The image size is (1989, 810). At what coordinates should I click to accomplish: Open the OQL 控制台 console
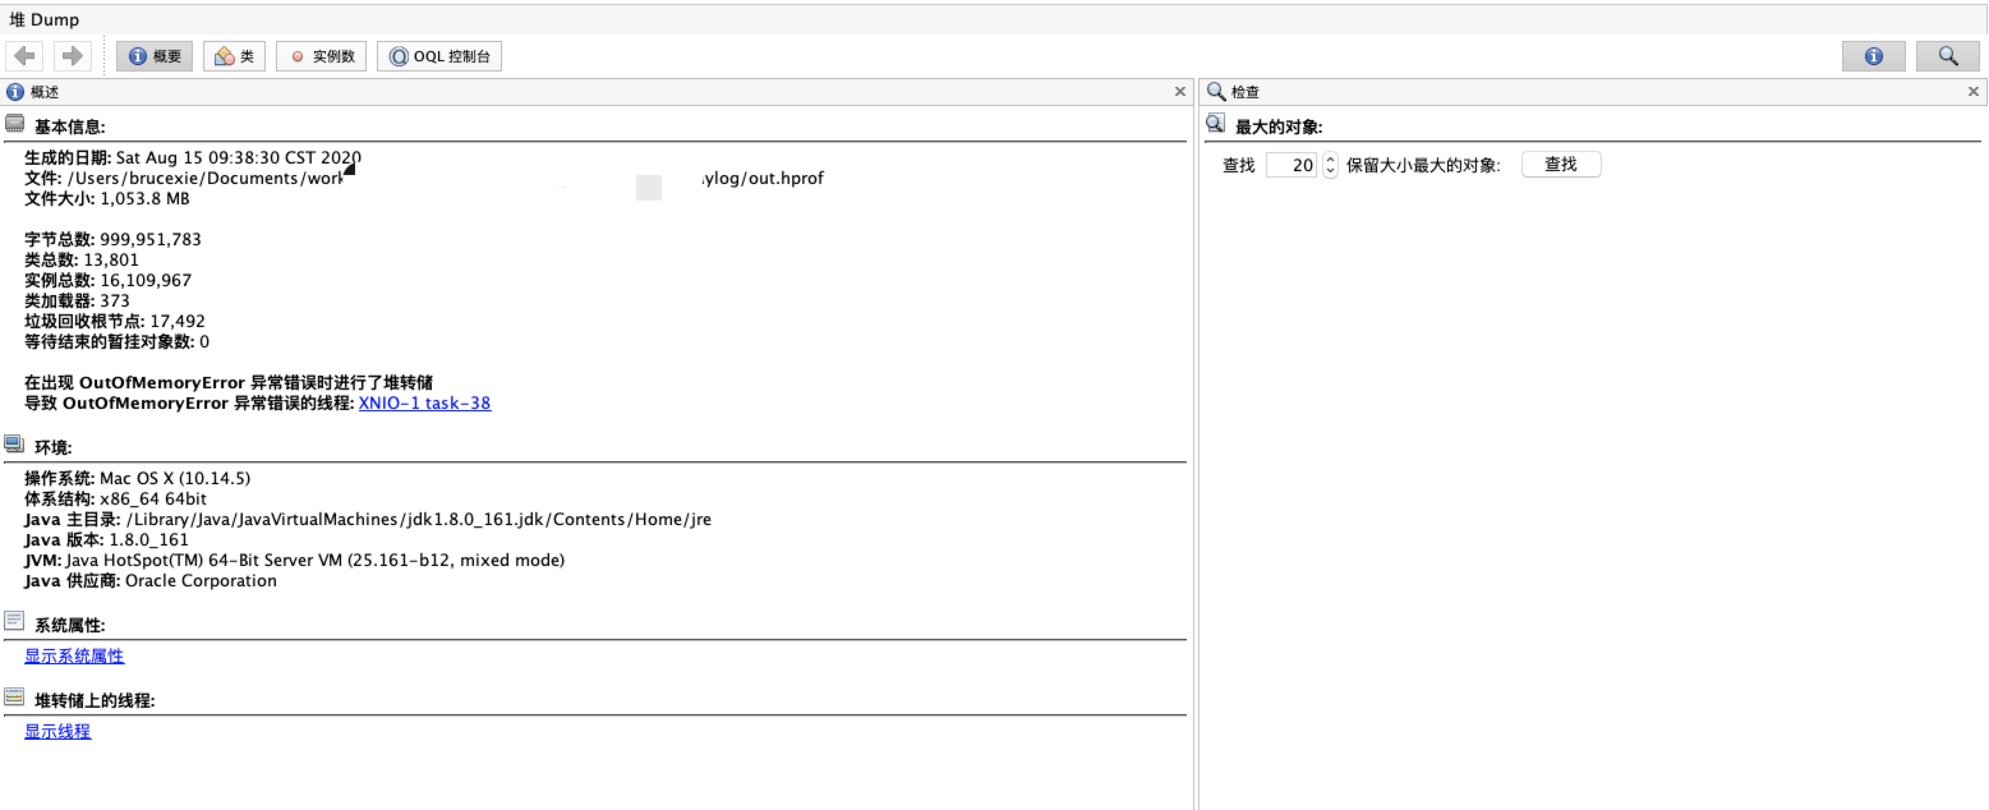439,56
